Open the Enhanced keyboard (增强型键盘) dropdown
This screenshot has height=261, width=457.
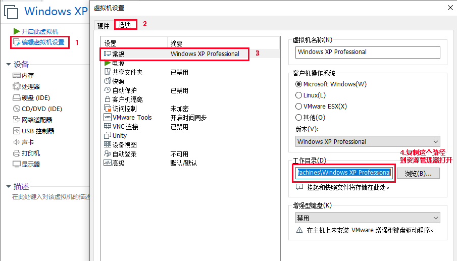tap(368, 218)
